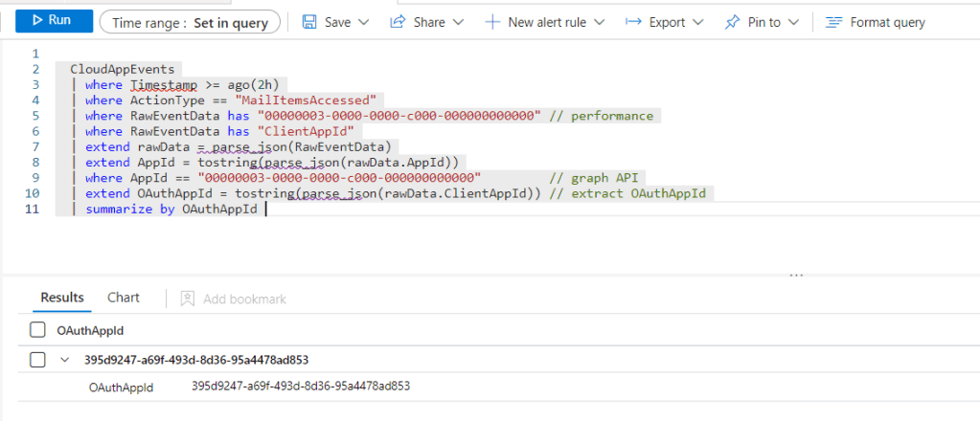Open the Export dropdown chevron
This screenshot has height=421, width=980.
point(697,21)
